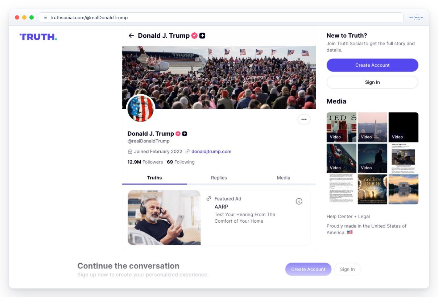Open the profile avatar picture
The width and height of the screenshot is (438, 297).
tap(141, 109)
